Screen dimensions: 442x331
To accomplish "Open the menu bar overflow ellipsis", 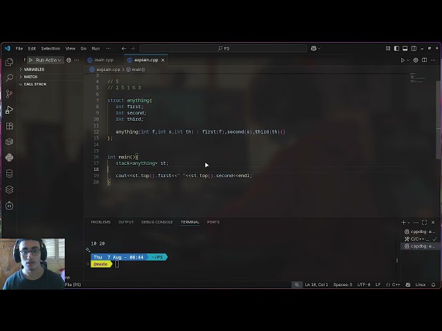I will 108,48.
